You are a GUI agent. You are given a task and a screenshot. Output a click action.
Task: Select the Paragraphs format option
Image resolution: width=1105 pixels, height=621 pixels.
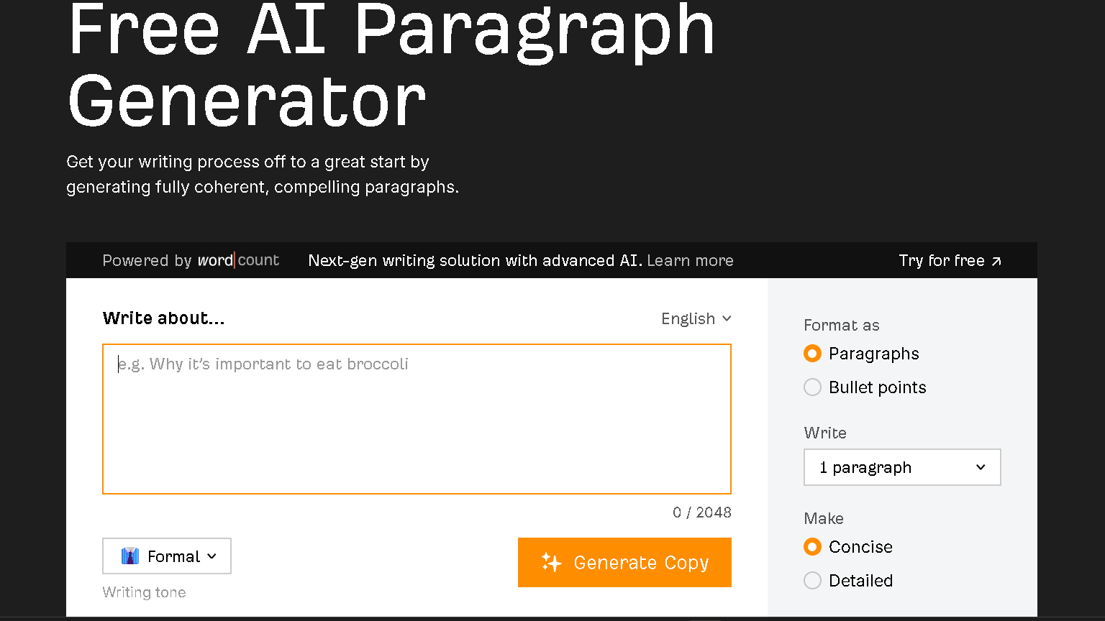812,354
